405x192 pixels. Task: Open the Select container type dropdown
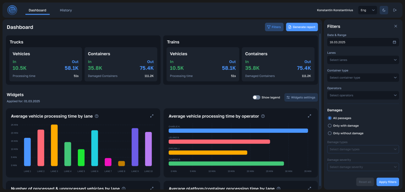(363, 78)
